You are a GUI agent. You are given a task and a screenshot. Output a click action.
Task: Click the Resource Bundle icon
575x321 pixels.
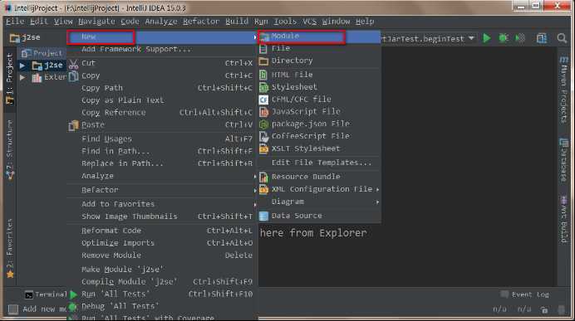[x=263, y=177]
